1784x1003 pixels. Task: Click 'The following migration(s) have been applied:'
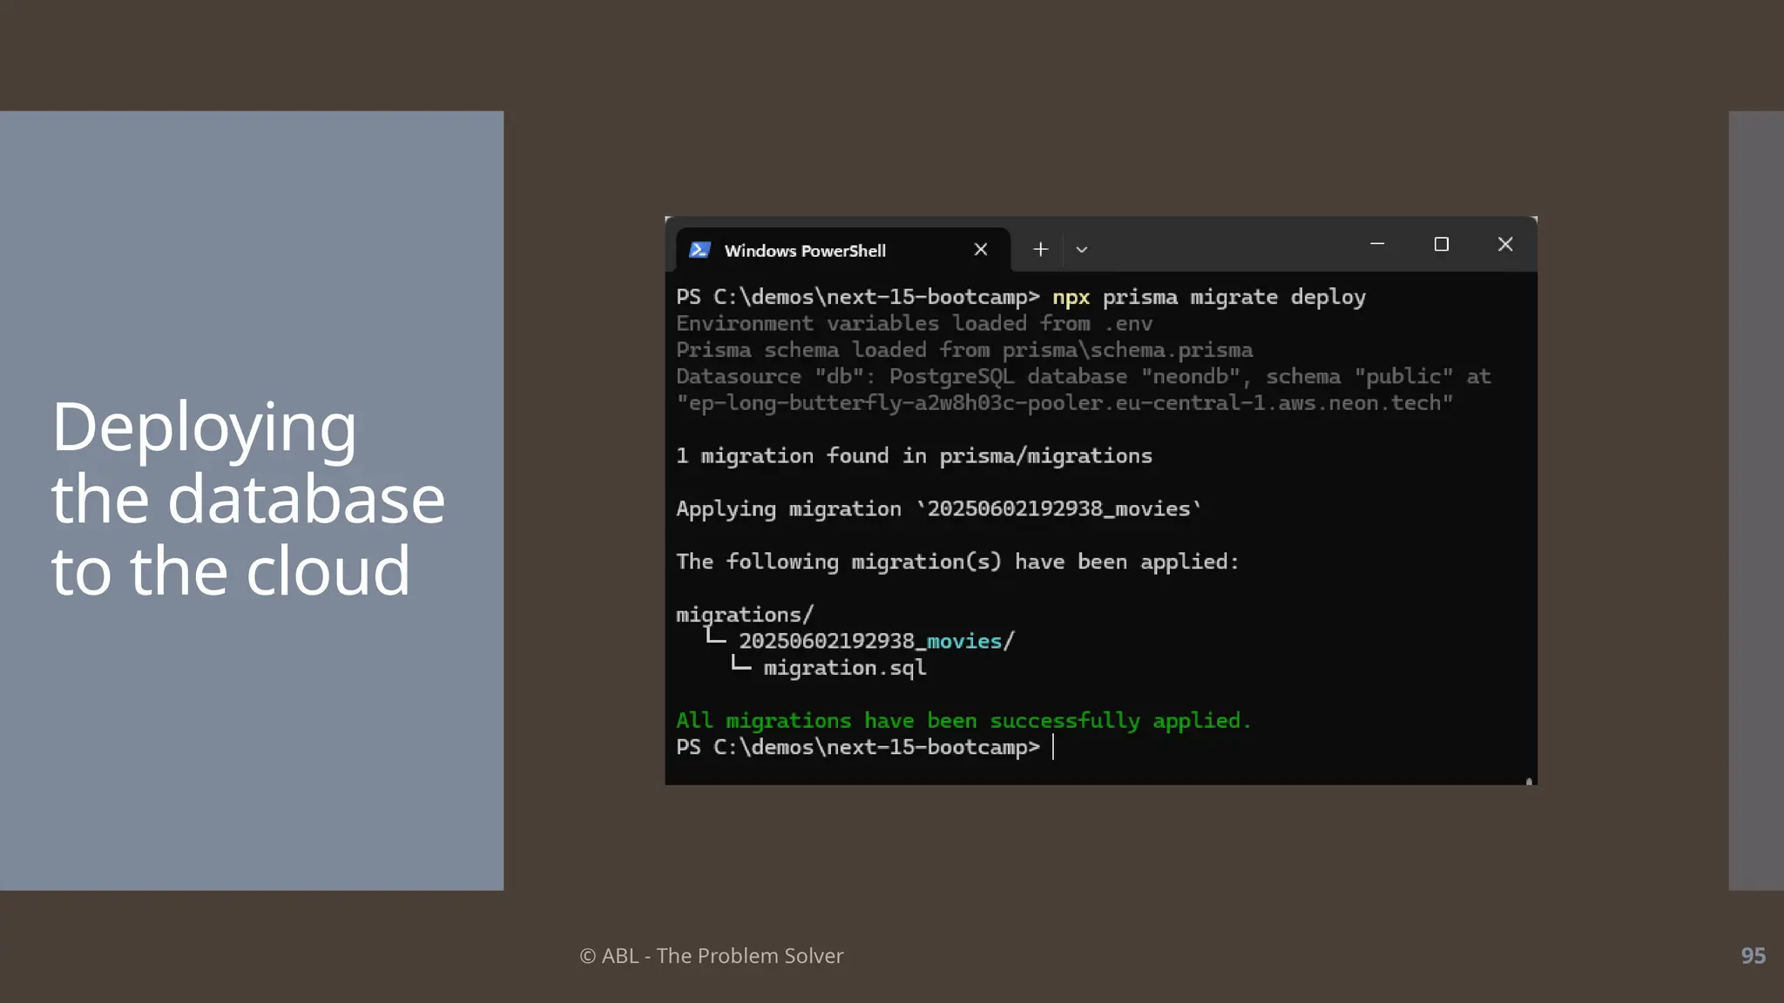coord(957,562)
